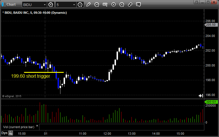Click the pop-out window button in title bar
This screenshot has height=137, width=219.
click(x=197, y=2)
